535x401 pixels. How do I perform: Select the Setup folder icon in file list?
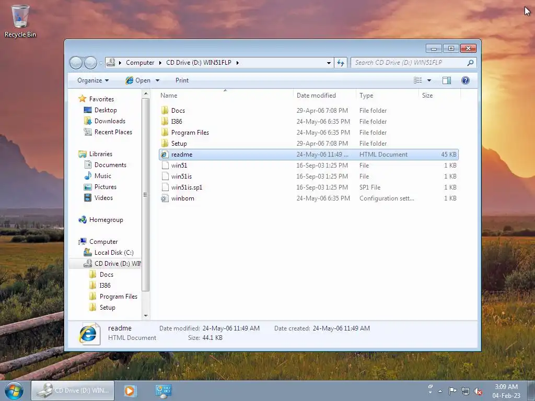(x=165, y=143)
